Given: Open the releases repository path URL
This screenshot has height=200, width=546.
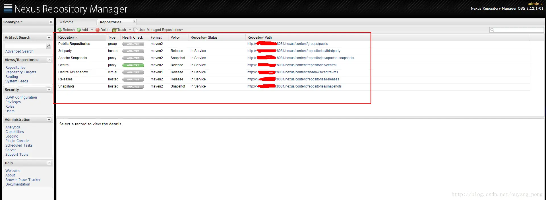Looking at the screenshot, I should click(293, 79).
